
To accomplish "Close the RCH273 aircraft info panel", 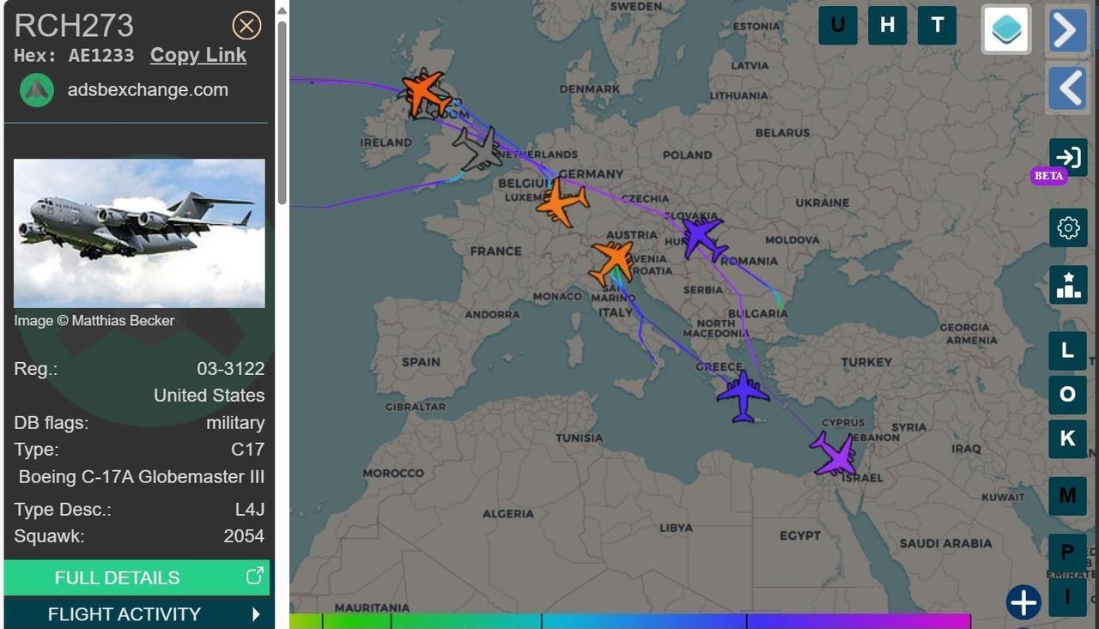I will [x=246, y=26].
